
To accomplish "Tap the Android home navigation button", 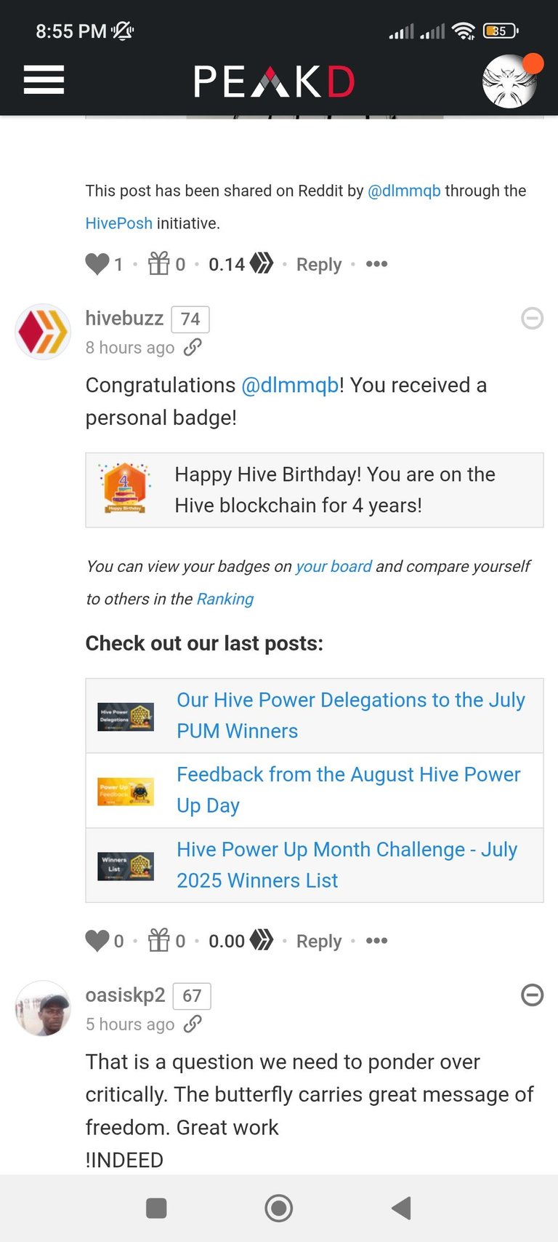I will 279,1208.
